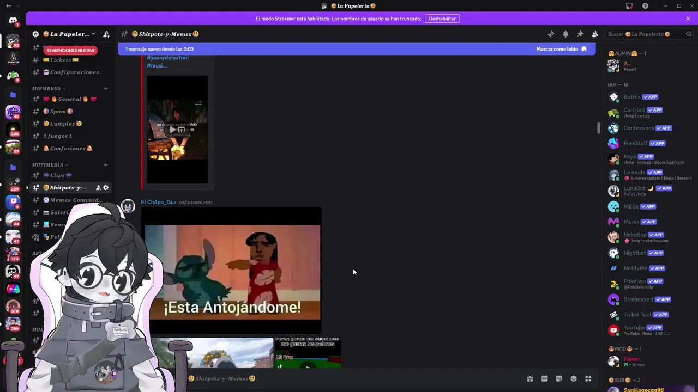Image resolution: width=698 pixels, height=392 pixels.
Task: Open FreeStuff bot profile
Action: (x=649, y=143)
